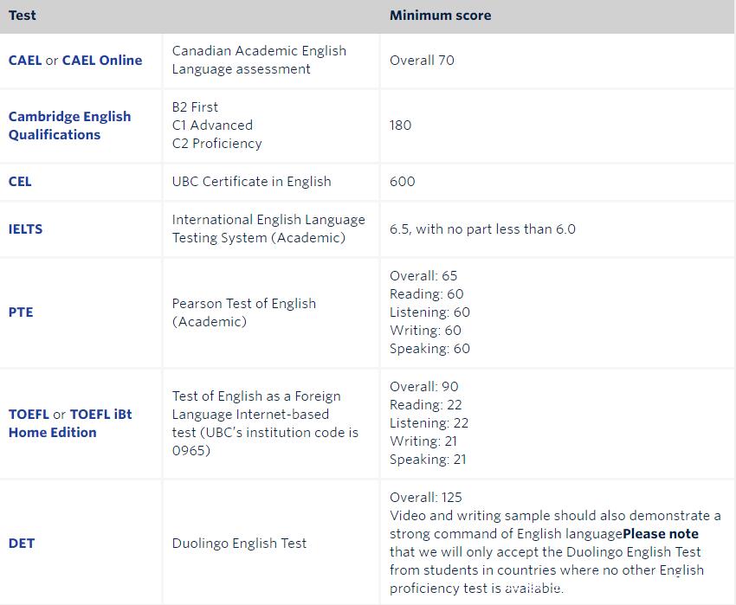Click the bold "Please note" text
736x605 pixels.
tap(661, 534)
